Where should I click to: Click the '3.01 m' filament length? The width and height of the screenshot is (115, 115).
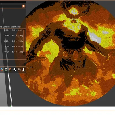pyautogui.click(x=14, y=36)
